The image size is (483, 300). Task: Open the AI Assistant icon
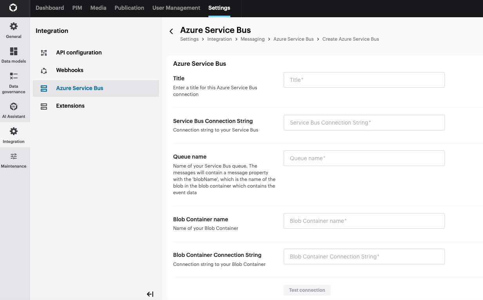(14, 107)
